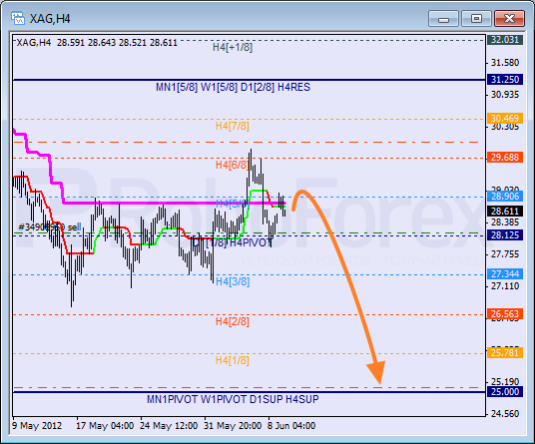Viewport: 535px width, 444px height.
Task: Select the blue 28.906 price tag
Action: point(505,197)
